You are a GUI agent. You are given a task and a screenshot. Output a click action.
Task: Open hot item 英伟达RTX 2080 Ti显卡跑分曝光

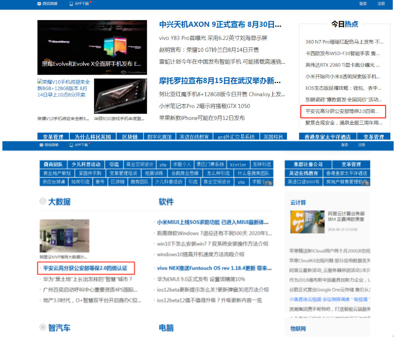[342, 65]
